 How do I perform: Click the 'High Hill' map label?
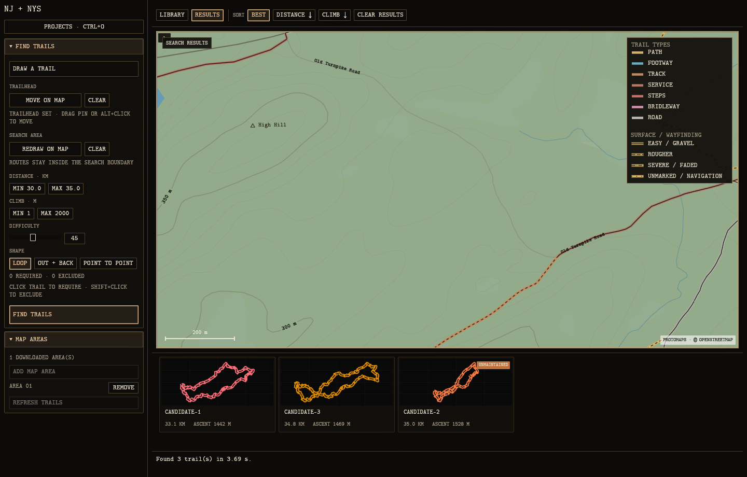pos(272,125)
